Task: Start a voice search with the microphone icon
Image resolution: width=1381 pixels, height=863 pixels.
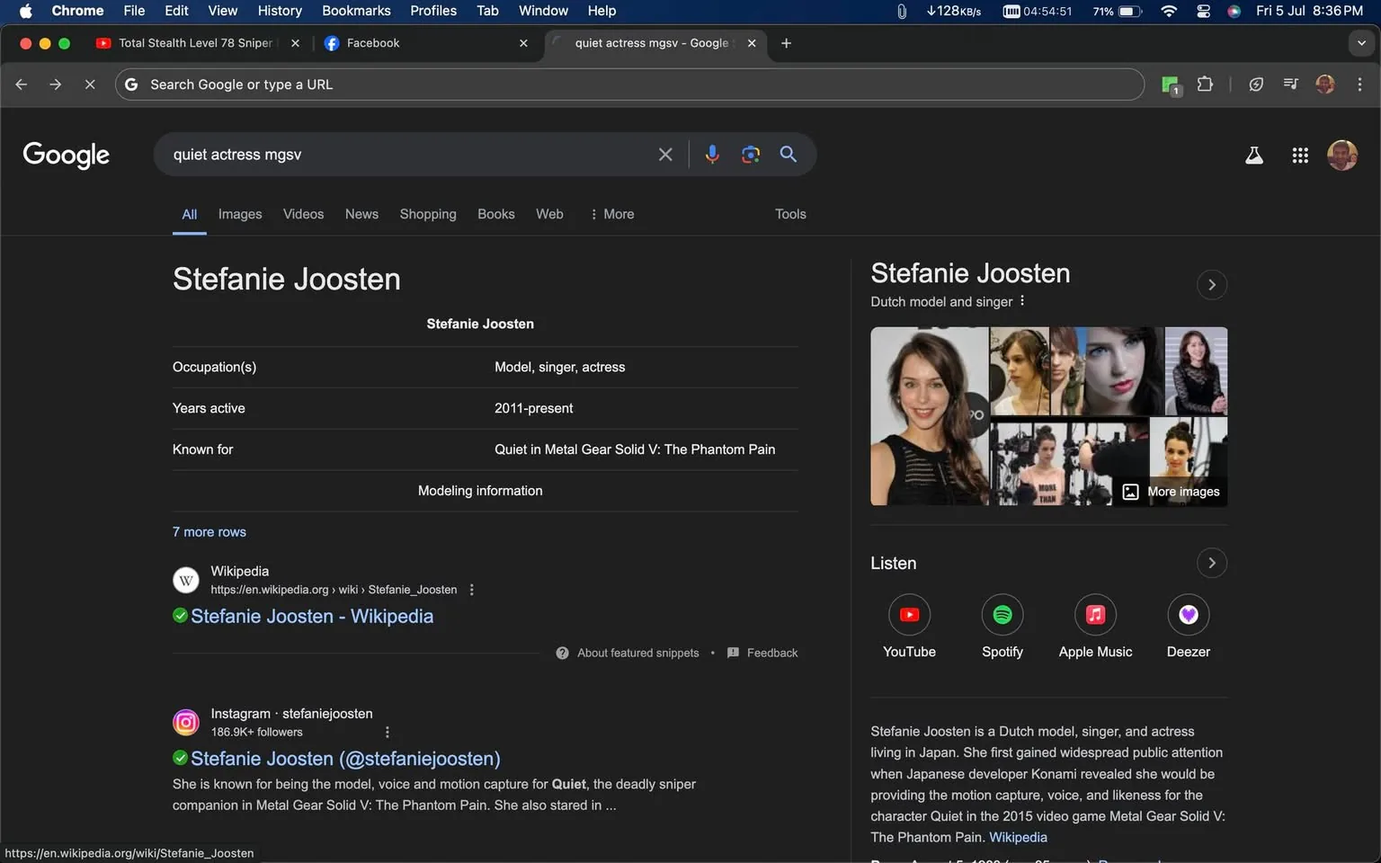Action: click(712, 154)
